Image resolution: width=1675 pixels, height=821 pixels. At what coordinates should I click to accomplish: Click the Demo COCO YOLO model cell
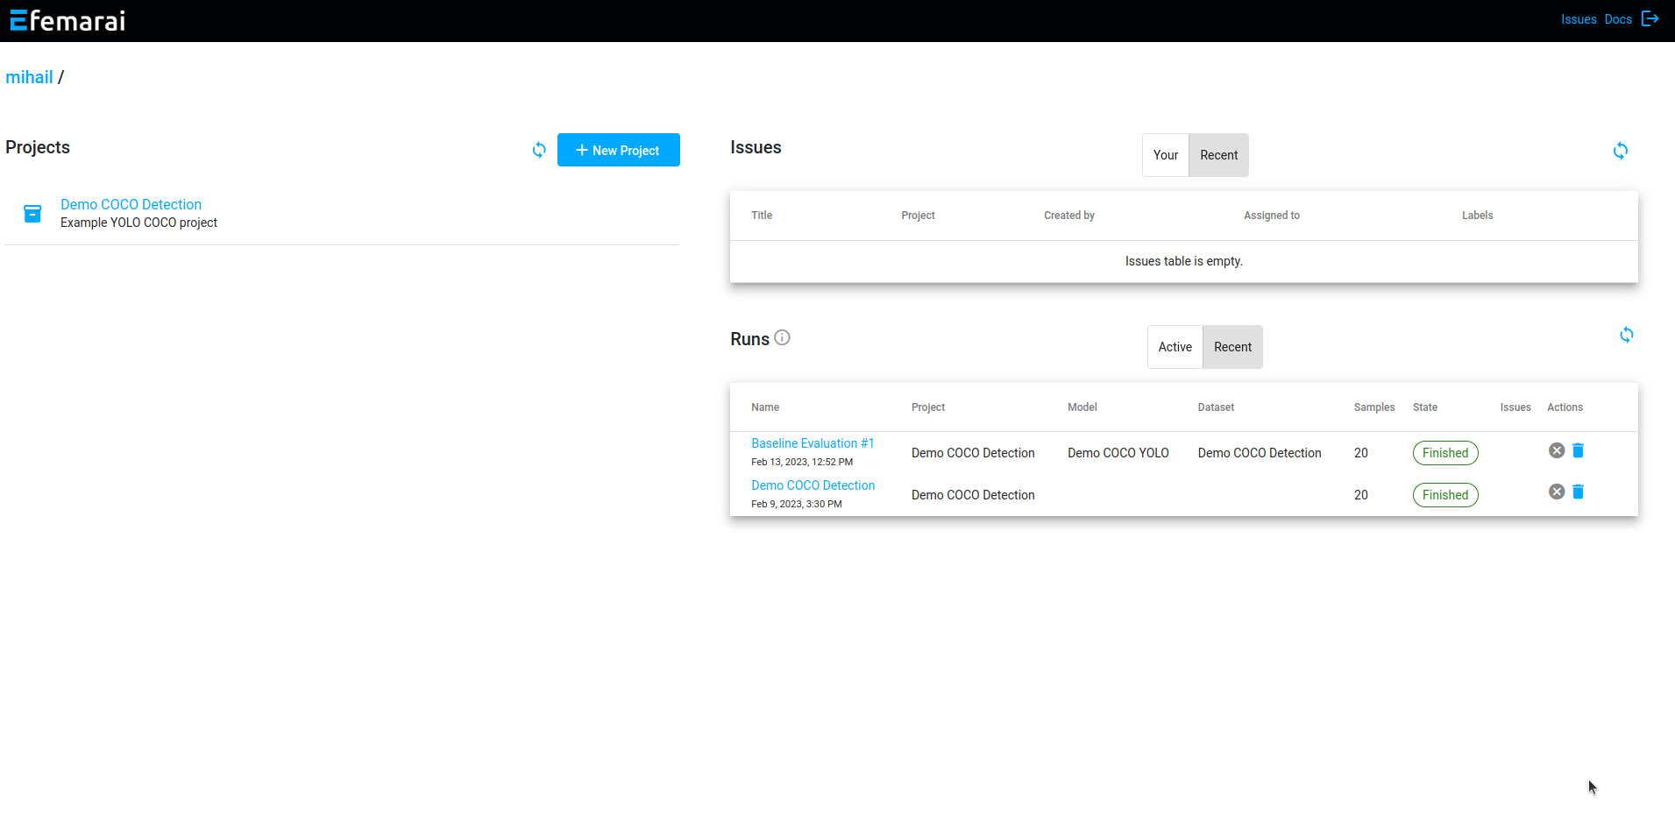[1118, 453]
